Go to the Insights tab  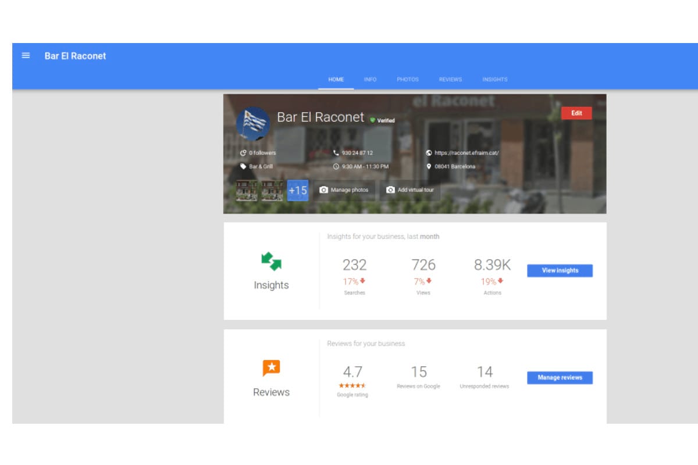click(x=495, y=80)
